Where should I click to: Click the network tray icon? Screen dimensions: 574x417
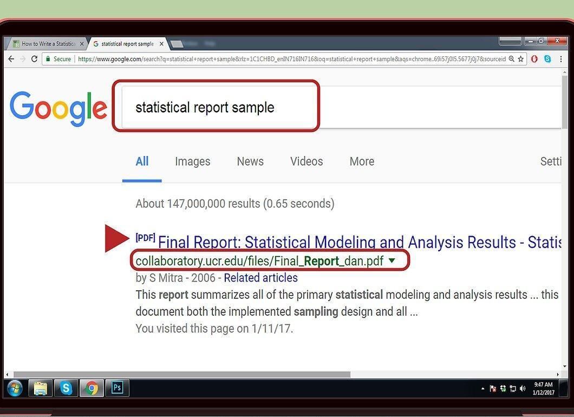(513, 388)
